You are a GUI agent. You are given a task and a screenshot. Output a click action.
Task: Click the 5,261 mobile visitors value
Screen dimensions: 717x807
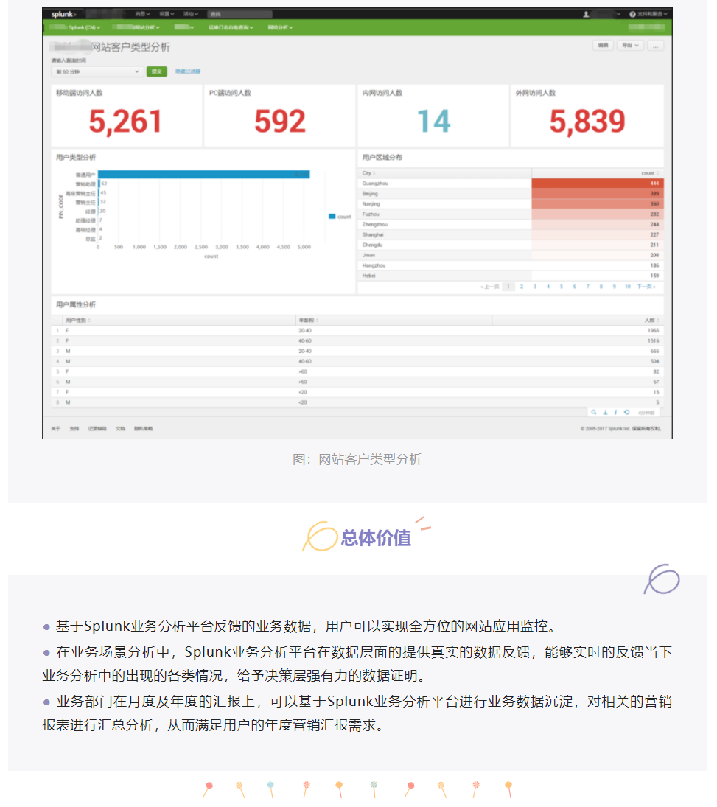click(125, 122)
